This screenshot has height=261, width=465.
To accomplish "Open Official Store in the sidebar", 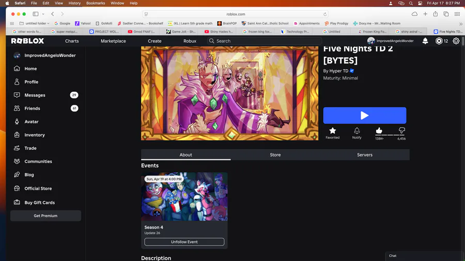I will (38, 188).
